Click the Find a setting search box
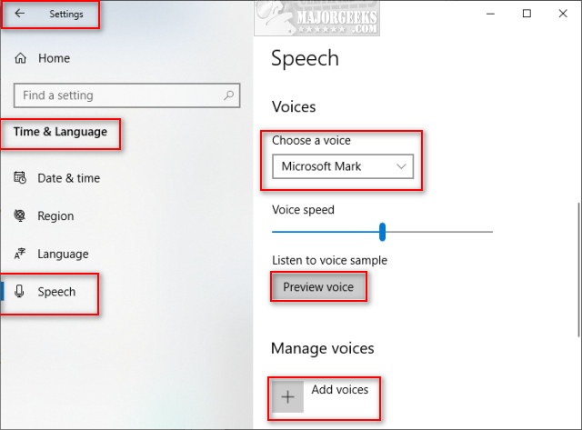The height and width of the screenshot is (430, 582). (118, 95)
